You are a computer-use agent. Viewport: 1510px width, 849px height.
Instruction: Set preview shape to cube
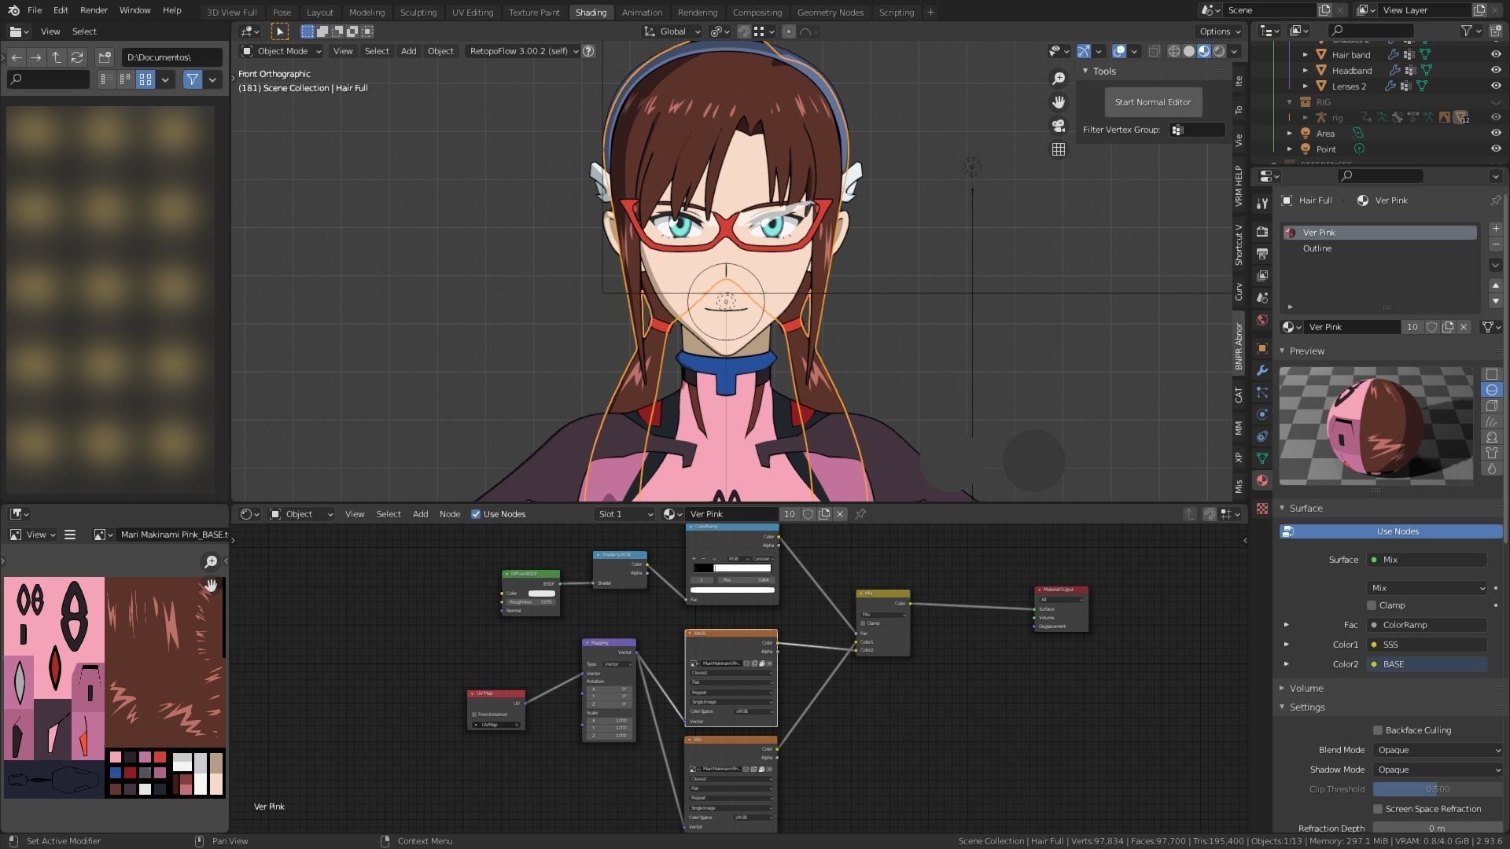pyautogui.click(x=1491, y=406)
